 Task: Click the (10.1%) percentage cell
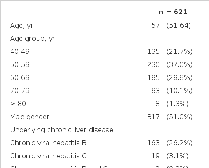point(180,91)
